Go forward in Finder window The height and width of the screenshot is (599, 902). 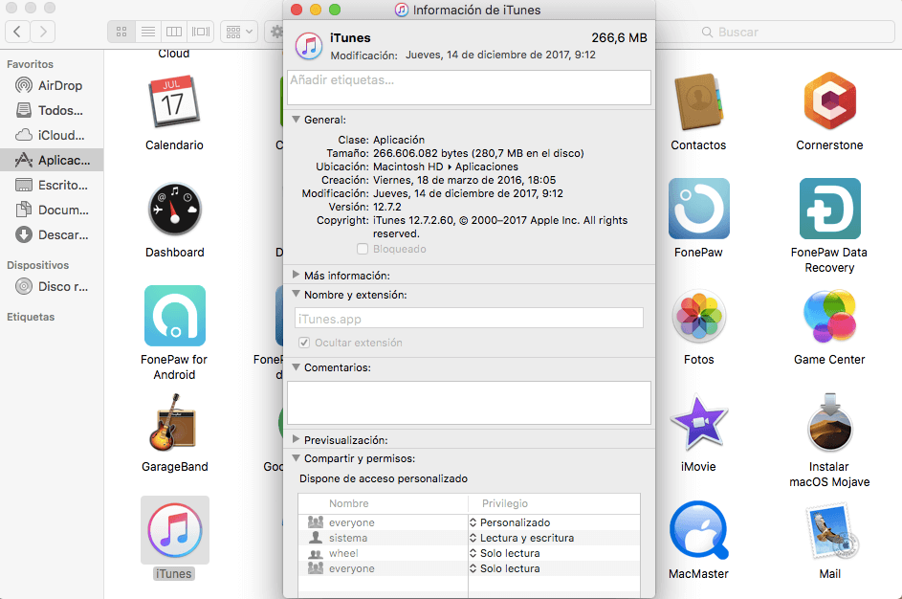[43, 32]
